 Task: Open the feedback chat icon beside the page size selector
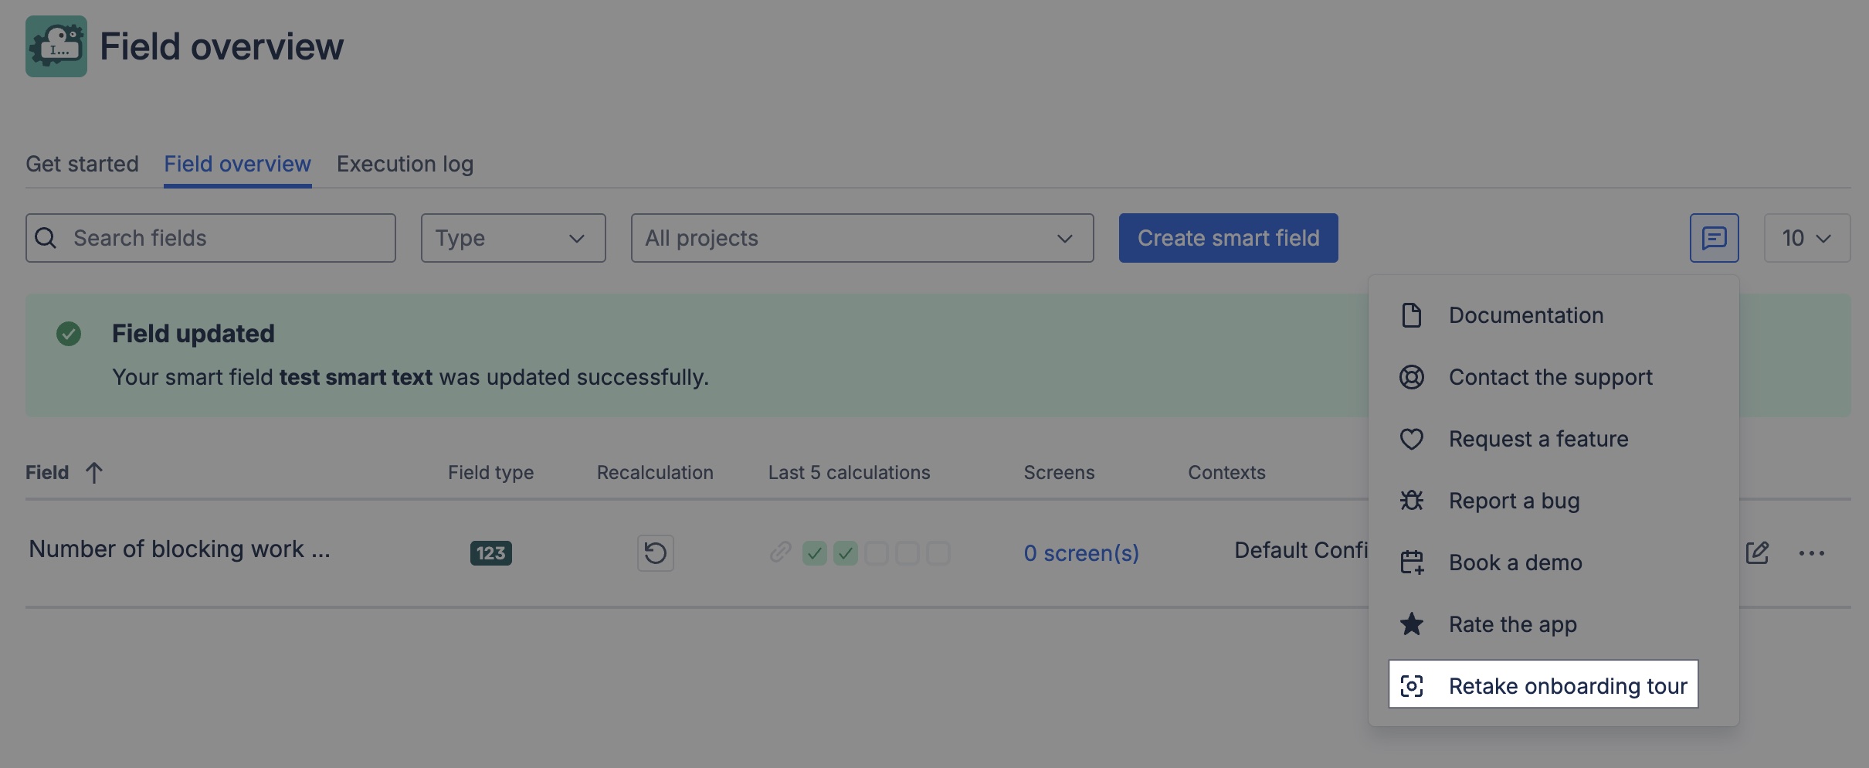click(x=1714, y=238)
